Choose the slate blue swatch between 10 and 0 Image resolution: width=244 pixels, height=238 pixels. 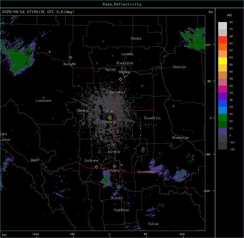click(x=222, y=132)
